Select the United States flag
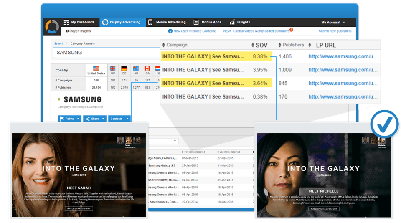The width and height of the screenshot is (401, 223). pos(96,68)
